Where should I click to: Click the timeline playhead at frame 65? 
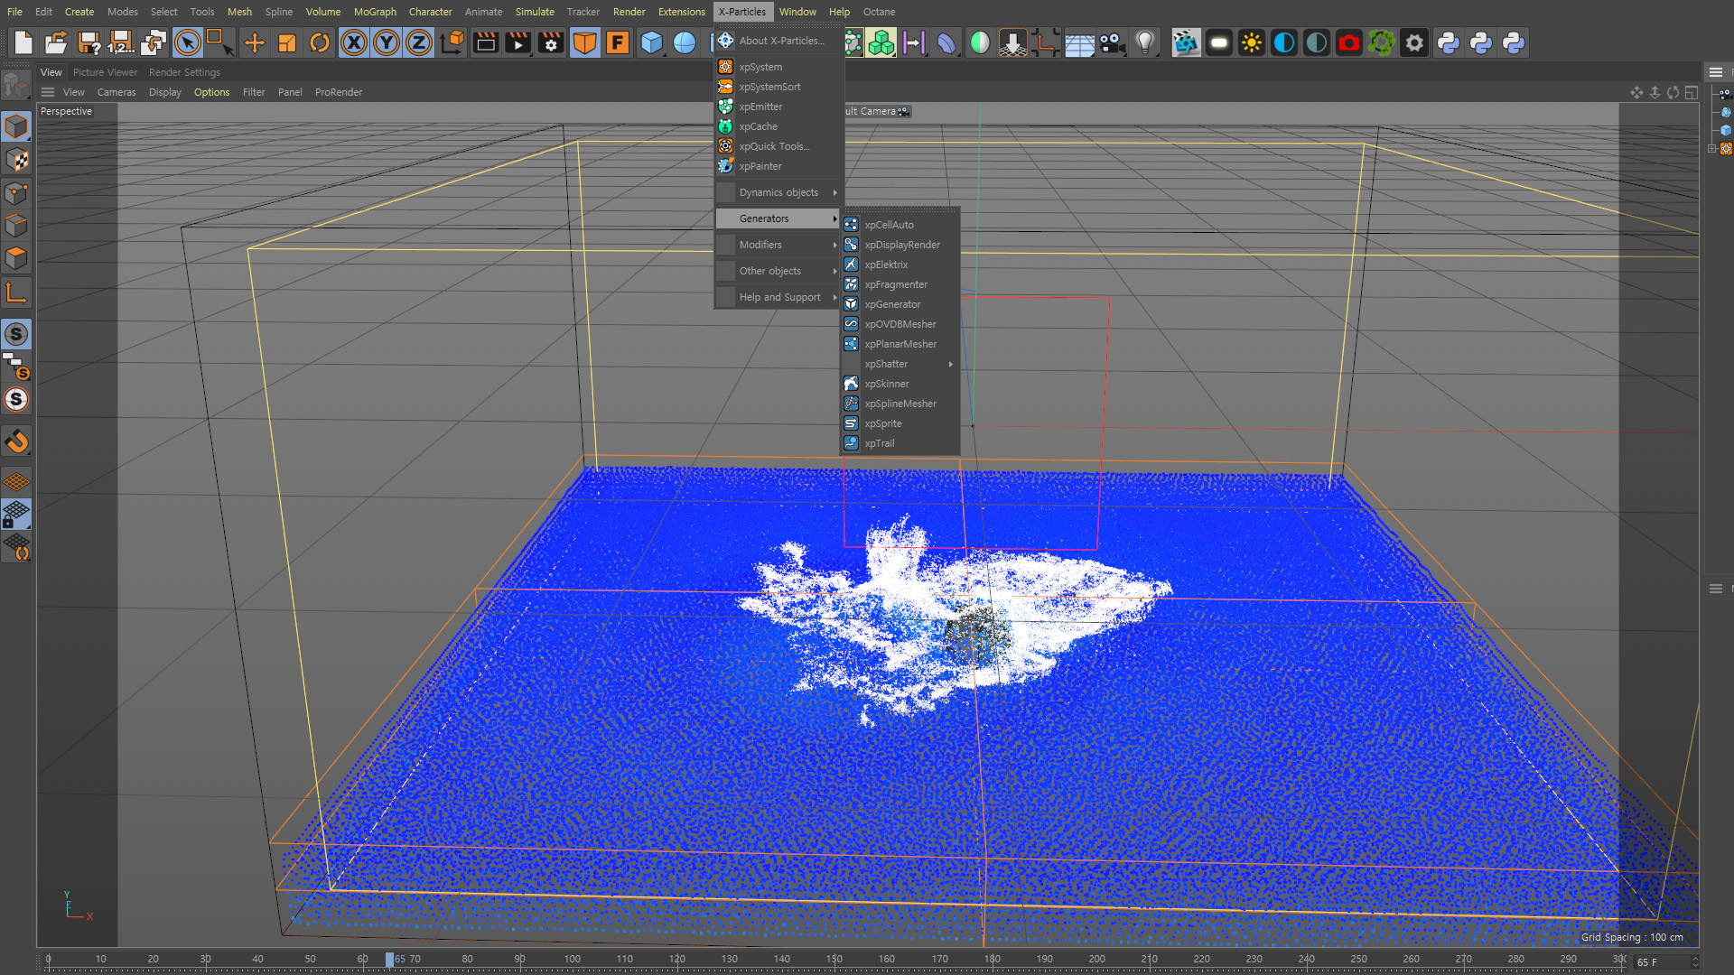tap(389, 960)
